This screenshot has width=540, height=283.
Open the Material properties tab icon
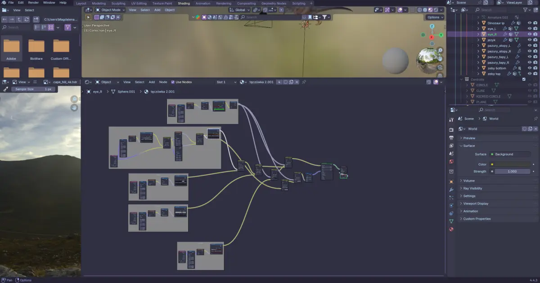[x=451, y=229]
